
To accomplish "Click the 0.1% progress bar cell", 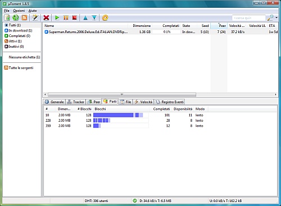I will click(x=166, y=32).
